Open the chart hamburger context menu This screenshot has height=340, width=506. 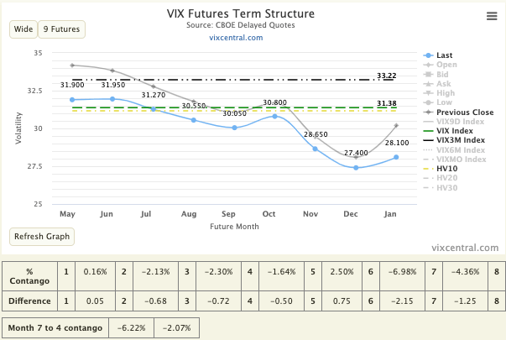(492, 17)
